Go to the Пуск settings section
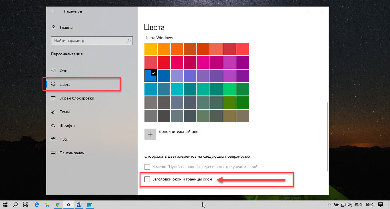Viewport: 390px width, 209px height. 60,139
